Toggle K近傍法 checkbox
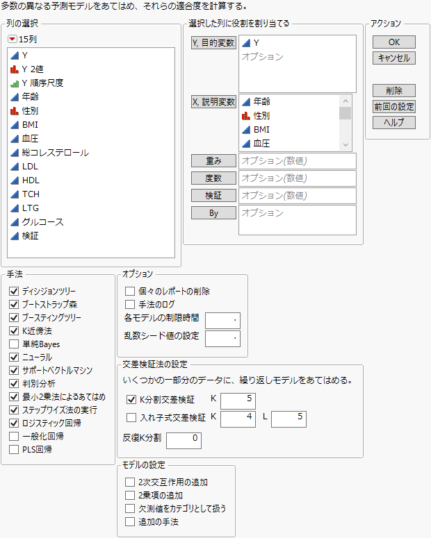431x538 pixels. point(14,330)
